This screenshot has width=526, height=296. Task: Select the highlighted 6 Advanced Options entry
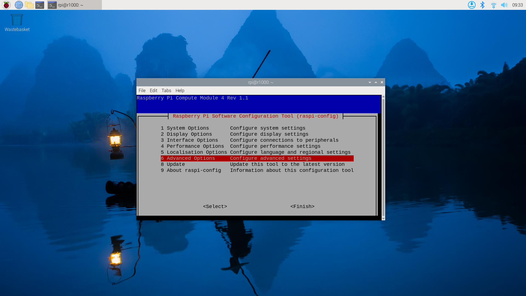point(257,158)
